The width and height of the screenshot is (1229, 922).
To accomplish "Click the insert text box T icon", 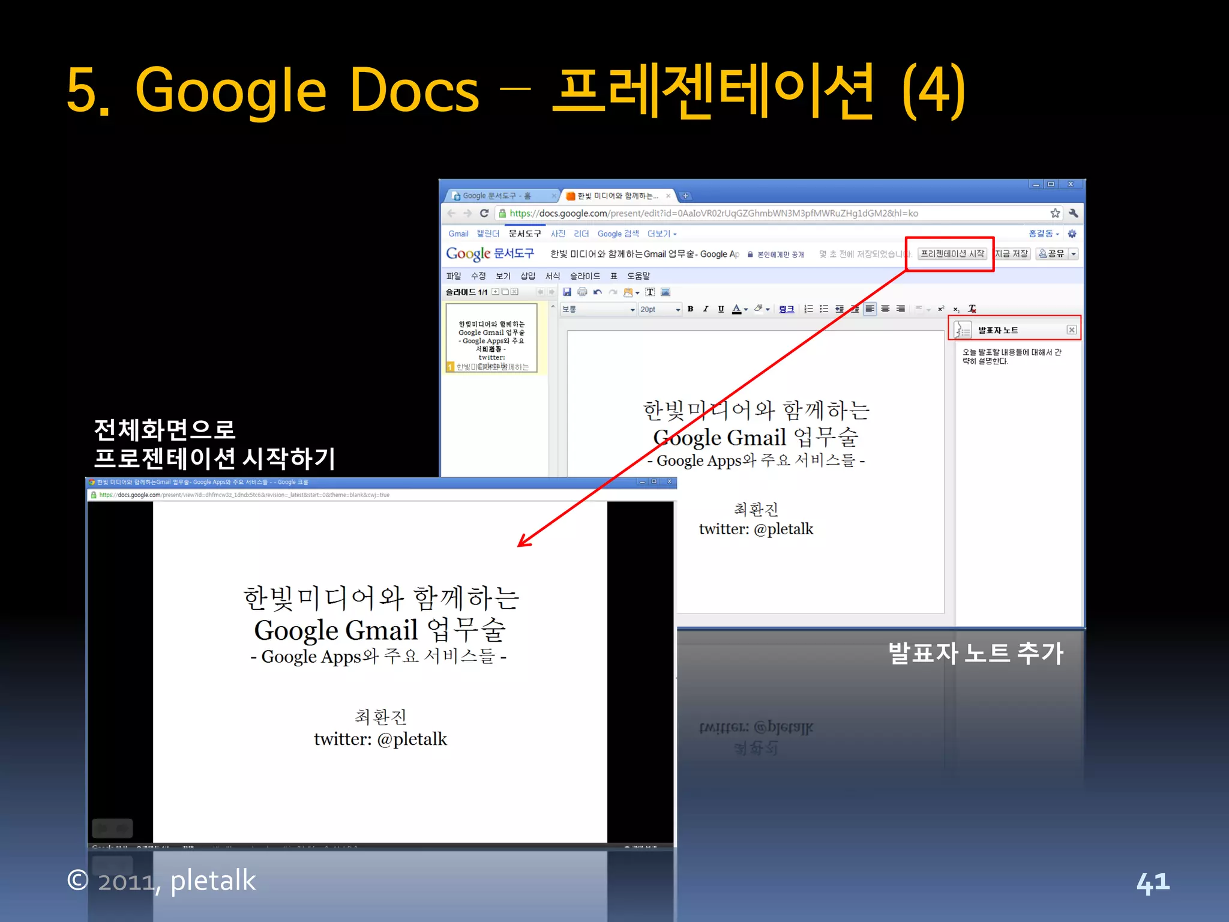I will point(650,292).
